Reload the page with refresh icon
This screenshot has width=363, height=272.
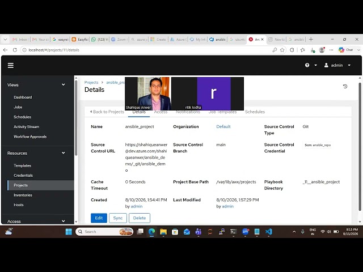click(x=15, y=50)
